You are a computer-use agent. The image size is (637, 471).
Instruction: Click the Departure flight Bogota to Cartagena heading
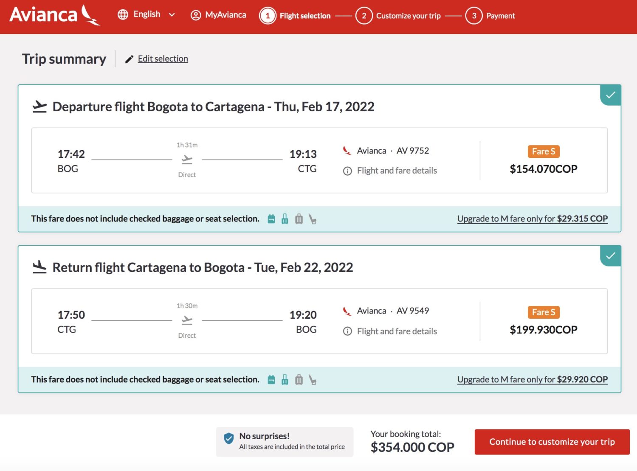pyautogui.click(x=214, y=107)
